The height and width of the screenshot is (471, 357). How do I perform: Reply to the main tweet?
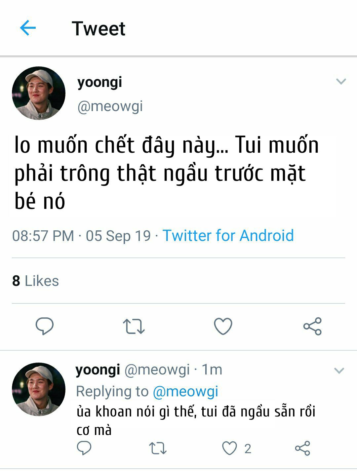pos(45,326)
